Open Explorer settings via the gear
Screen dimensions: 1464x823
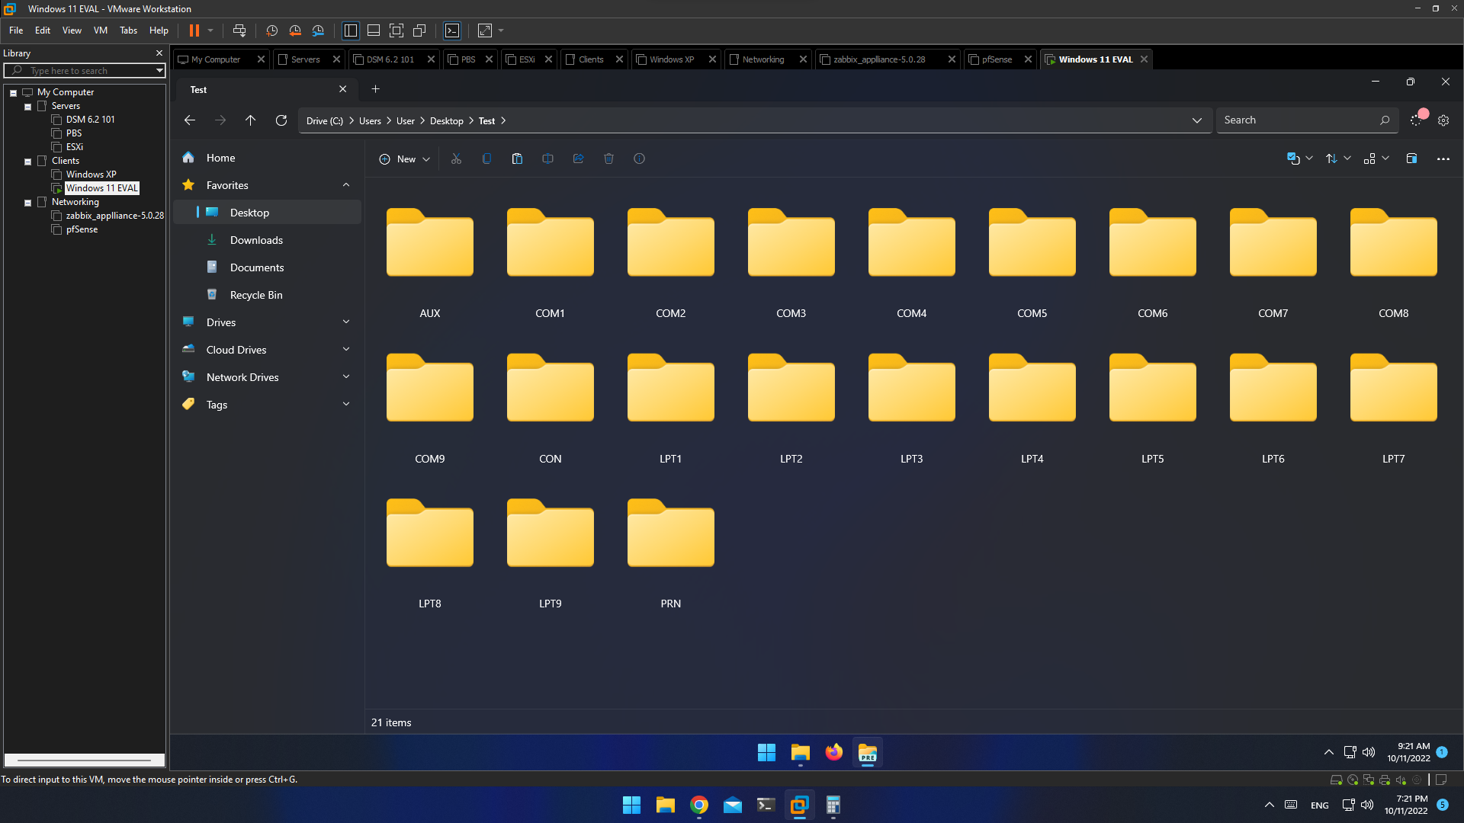[1443, 120]
